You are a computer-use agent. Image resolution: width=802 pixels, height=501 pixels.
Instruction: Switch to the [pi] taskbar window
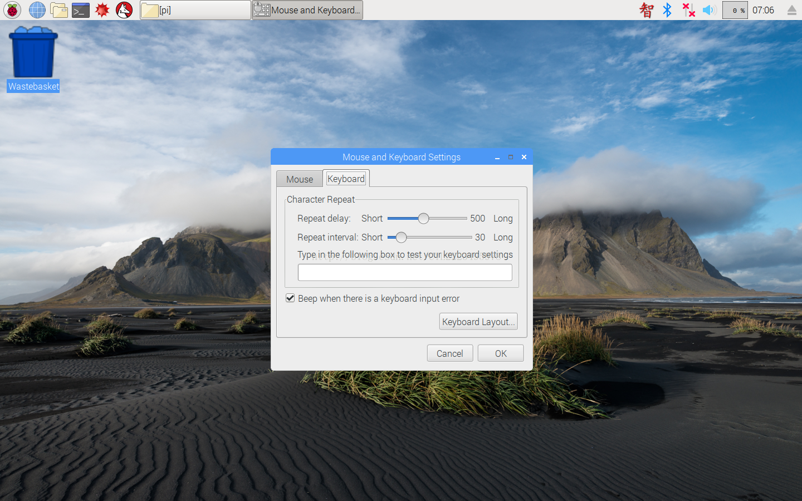click(x=195, y=10)
